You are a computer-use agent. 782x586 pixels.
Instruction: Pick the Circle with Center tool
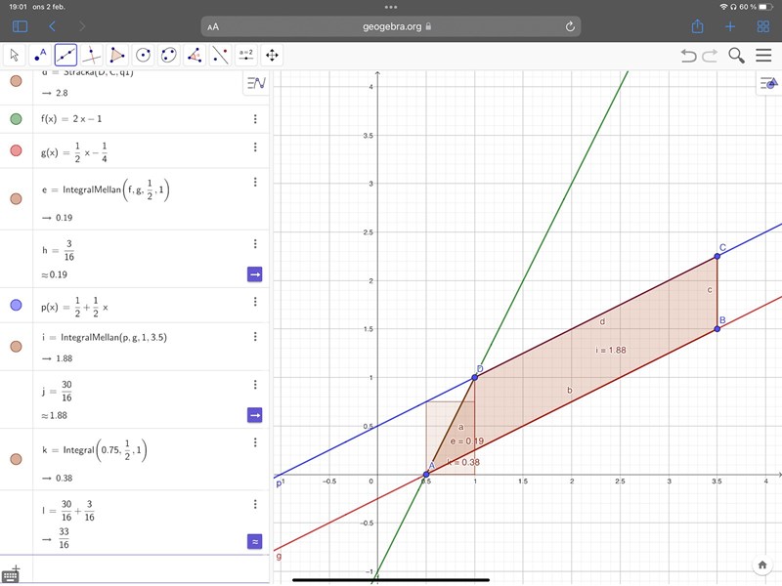tap(143, 56)
